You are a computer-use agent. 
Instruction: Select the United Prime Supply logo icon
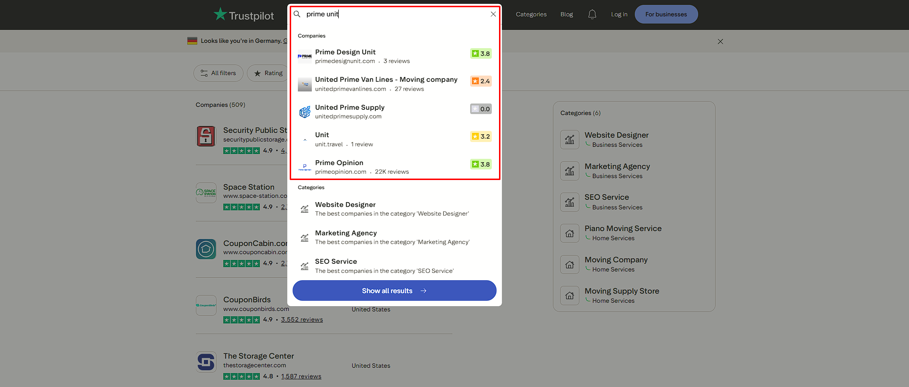click(x=305, y=112)
